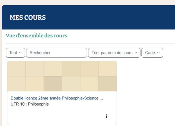Click the UFR 10 : Philosophie category label

pyautogui.click(x=30, y=104)
